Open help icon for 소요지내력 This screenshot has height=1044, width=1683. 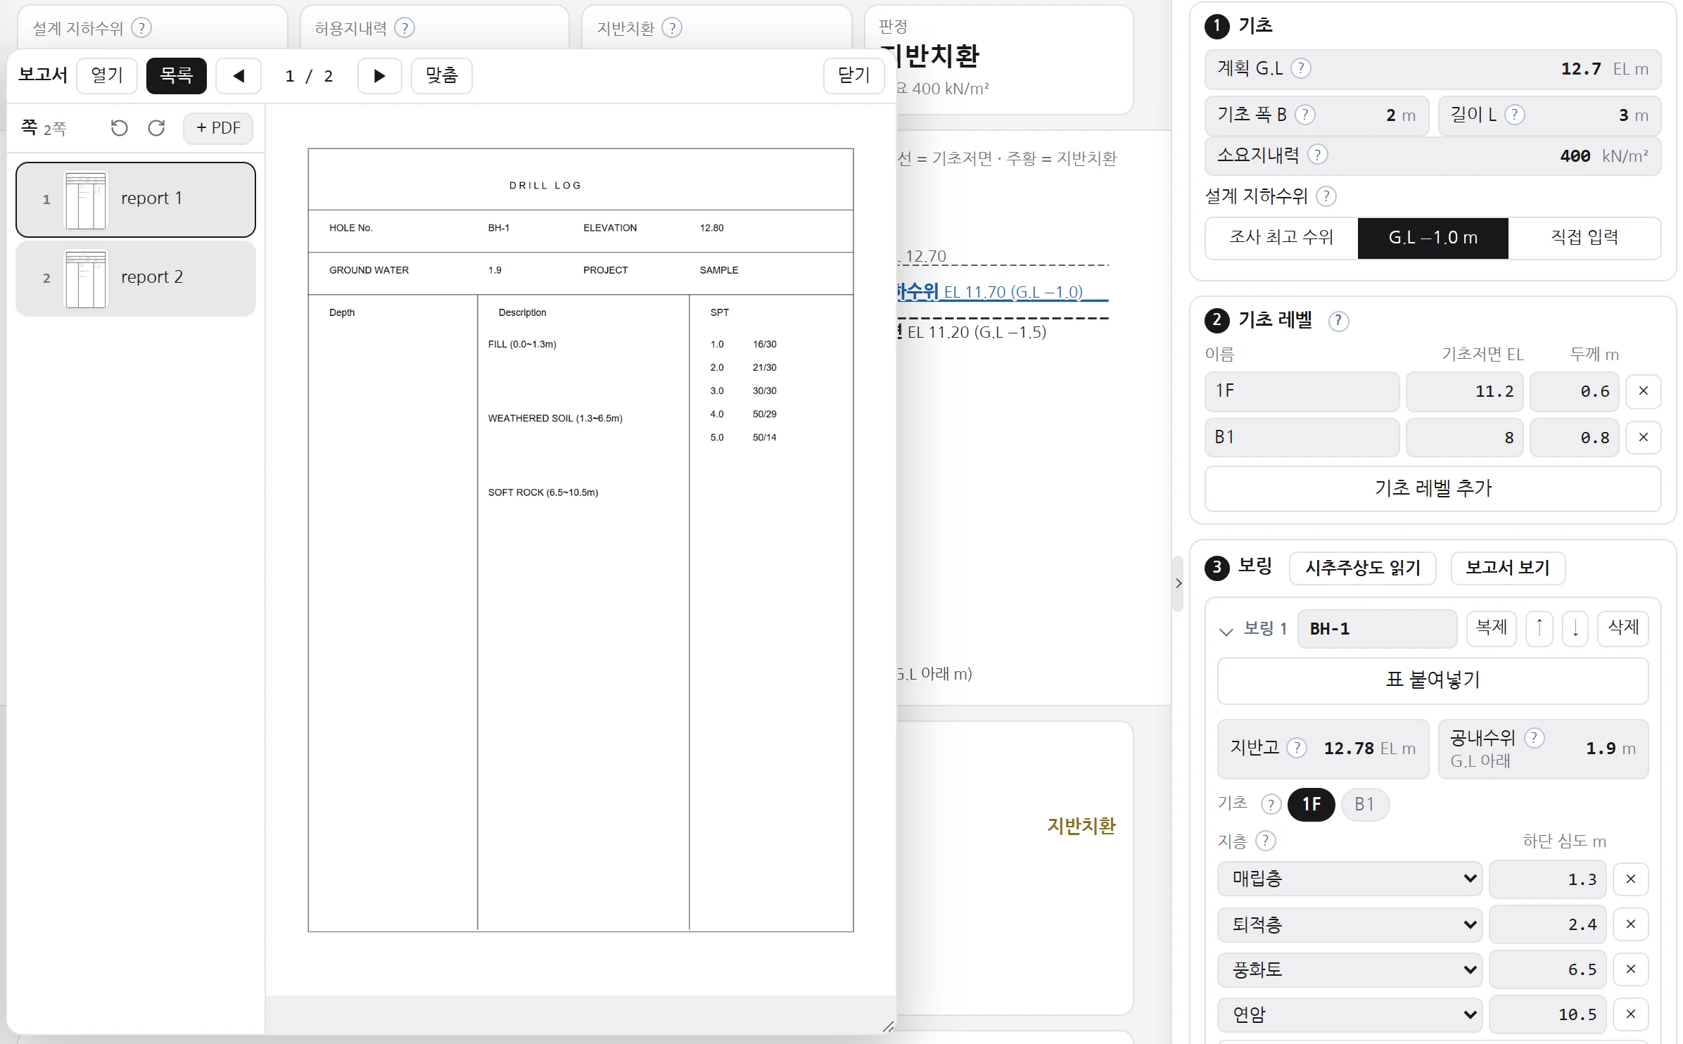[x=1318, y=155]
